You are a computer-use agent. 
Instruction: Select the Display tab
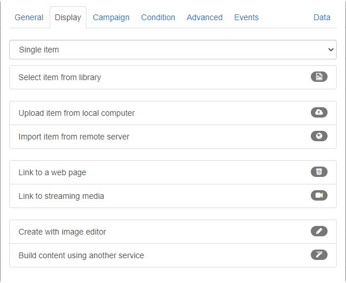point(68,17)
